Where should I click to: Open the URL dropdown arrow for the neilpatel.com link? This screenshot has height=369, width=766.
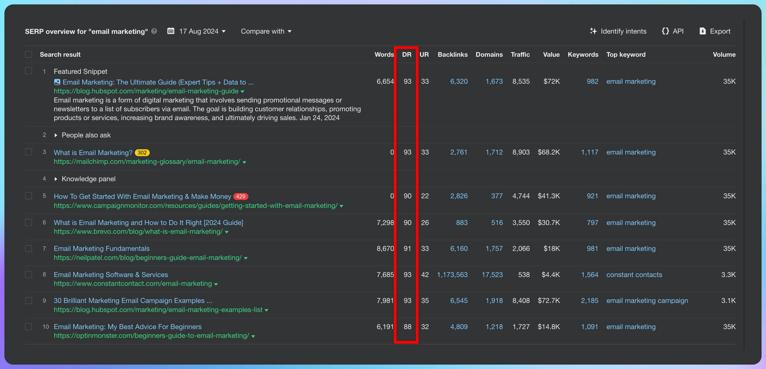(246, 259)
